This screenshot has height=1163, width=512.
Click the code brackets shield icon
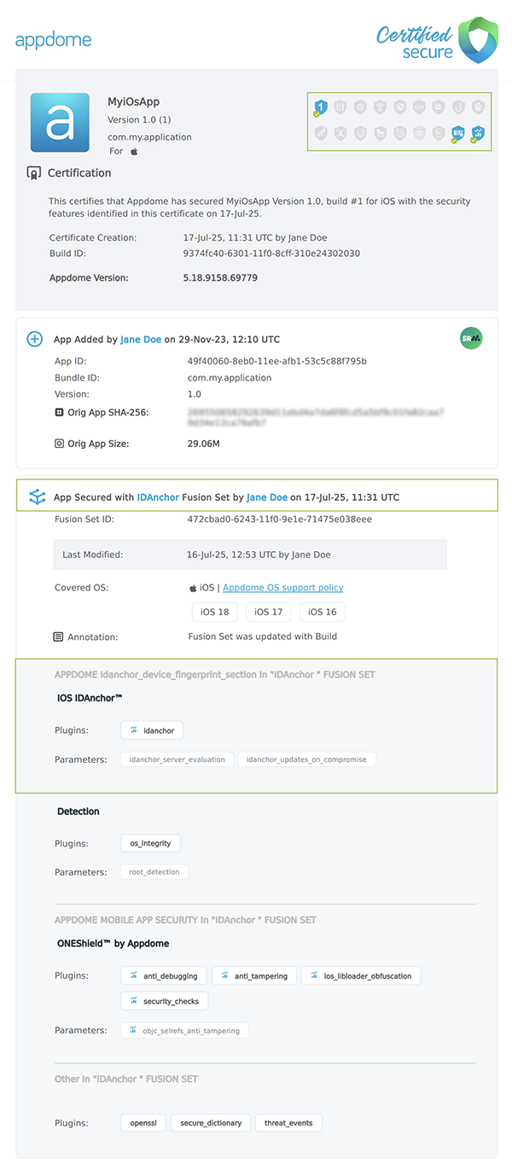click(419, 106)
